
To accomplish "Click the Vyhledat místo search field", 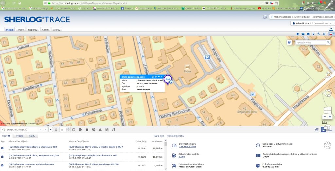I will (x=310, y=43).
